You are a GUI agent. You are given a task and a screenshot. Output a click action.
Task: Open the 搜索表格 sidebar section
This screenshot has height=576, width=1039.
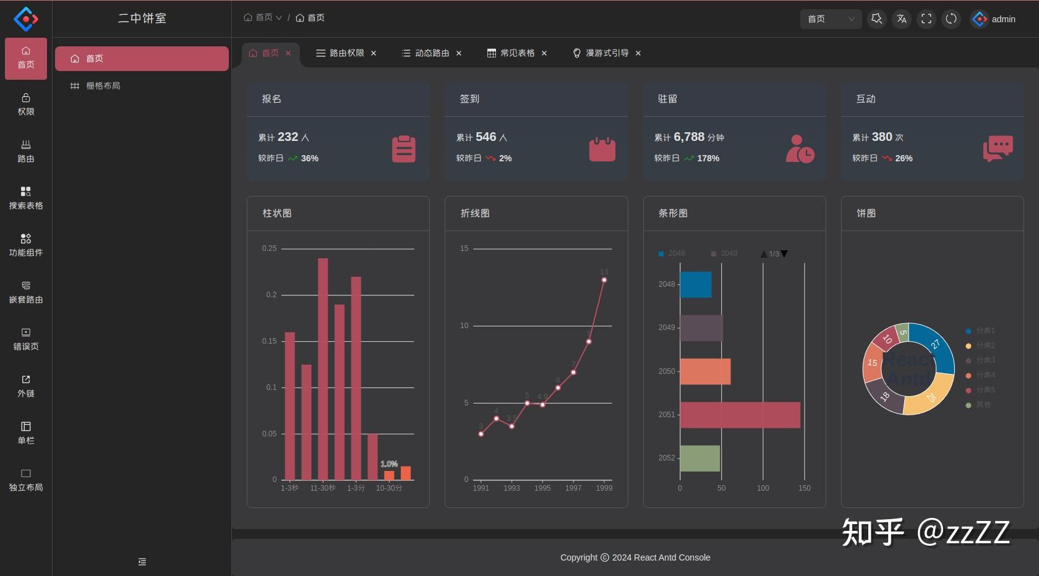26,198
